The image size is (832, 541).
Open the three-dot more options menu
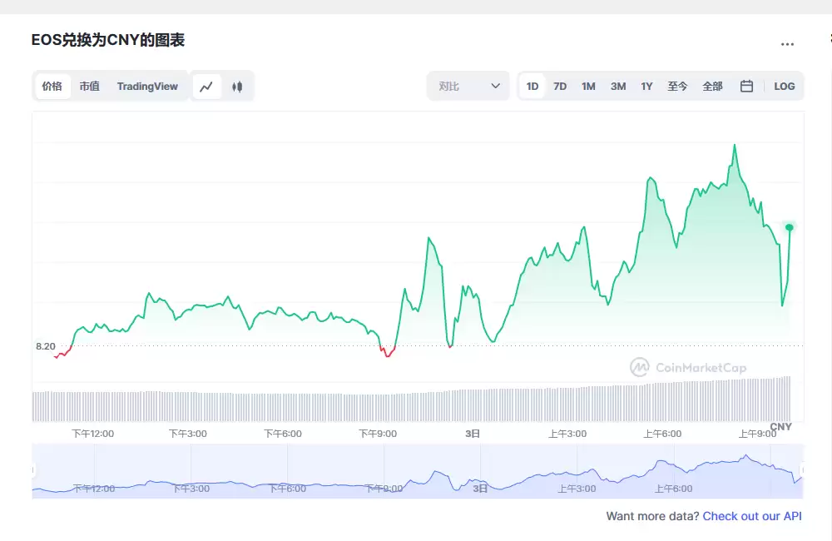tap(787, 45)
